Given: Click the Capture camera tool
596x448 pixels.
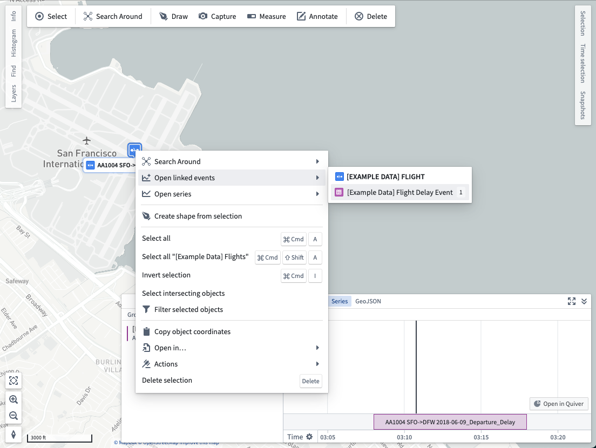Looking at the screenshot, I should 218,16.
